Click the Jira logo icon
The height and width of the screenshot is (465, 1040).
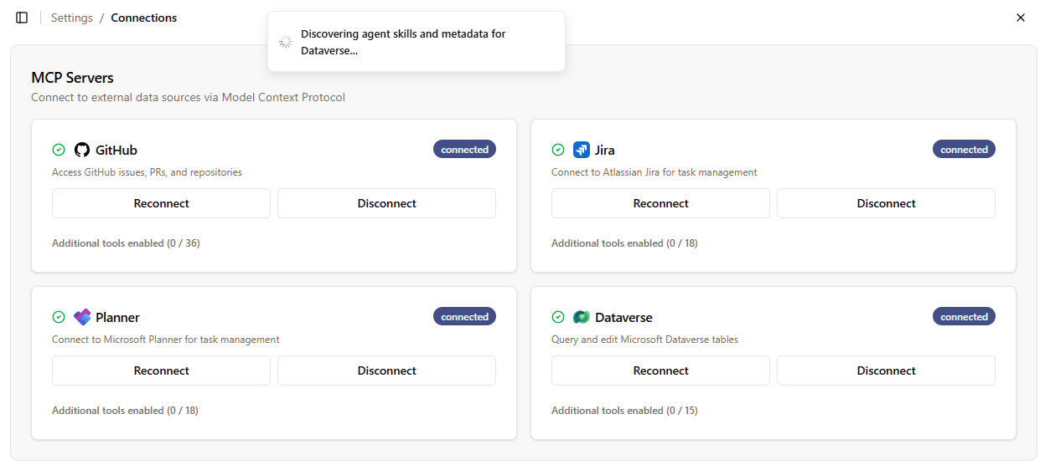click(x=582, y=150)
